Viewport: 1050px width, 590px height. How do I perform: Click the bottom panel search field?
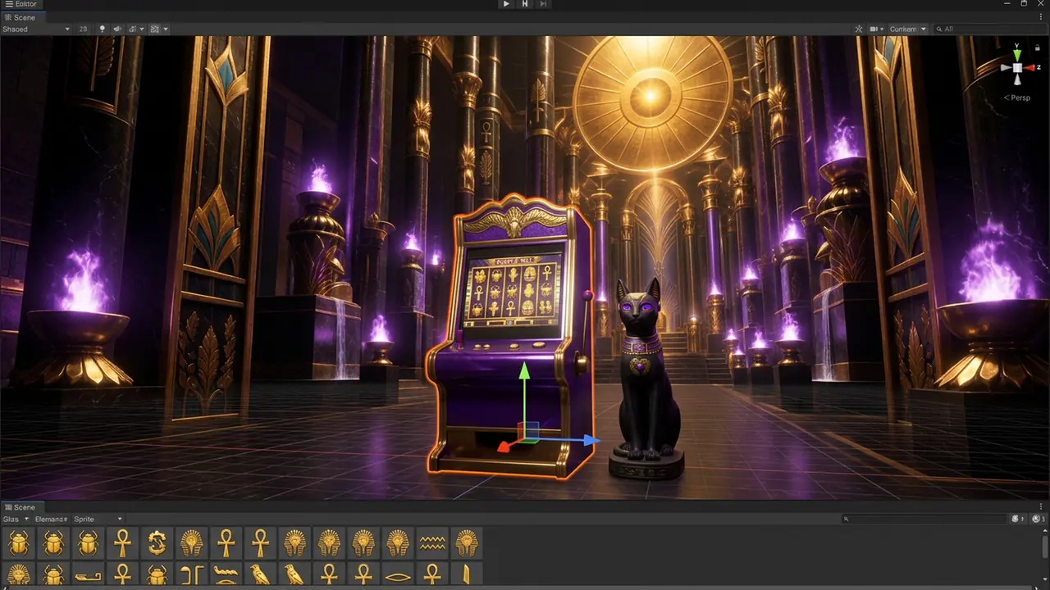click(924, 519)
